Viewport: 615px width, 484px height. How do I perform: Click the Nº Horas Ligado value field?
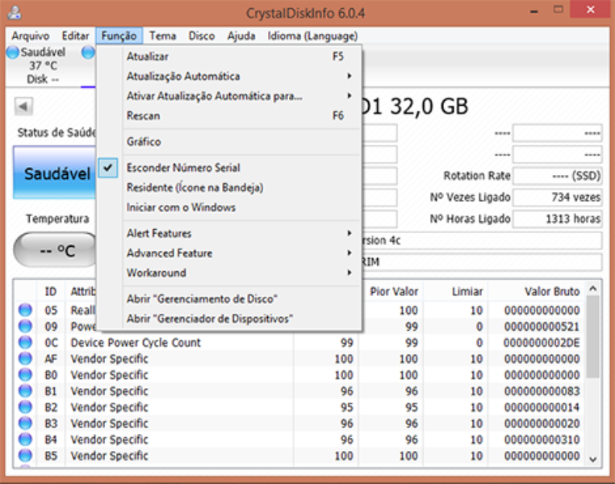pyautogui.click(x=558, y=219)
